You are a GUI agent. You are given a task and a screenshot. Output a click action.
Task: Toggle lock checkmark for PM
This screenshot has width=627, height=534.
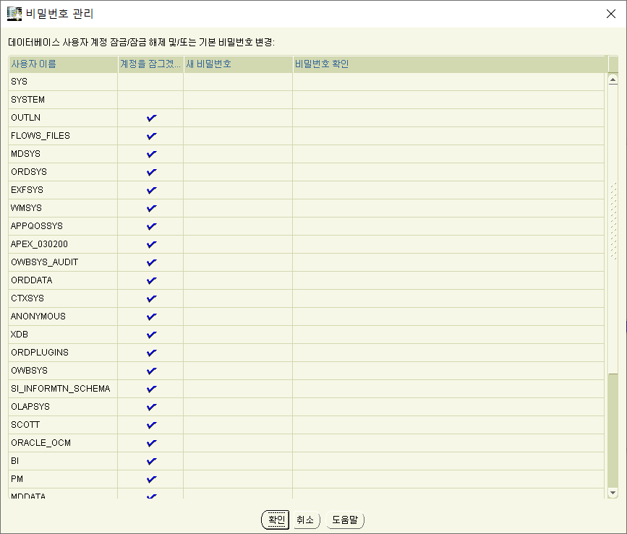tap(151, 479)
